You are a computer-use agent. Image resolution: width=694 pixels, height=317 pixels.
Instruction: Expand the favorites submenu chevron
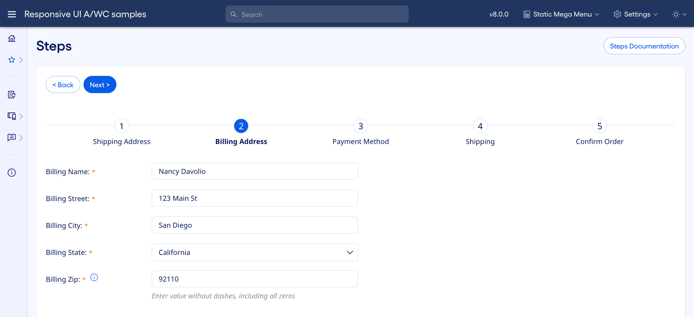click(21, 60)
